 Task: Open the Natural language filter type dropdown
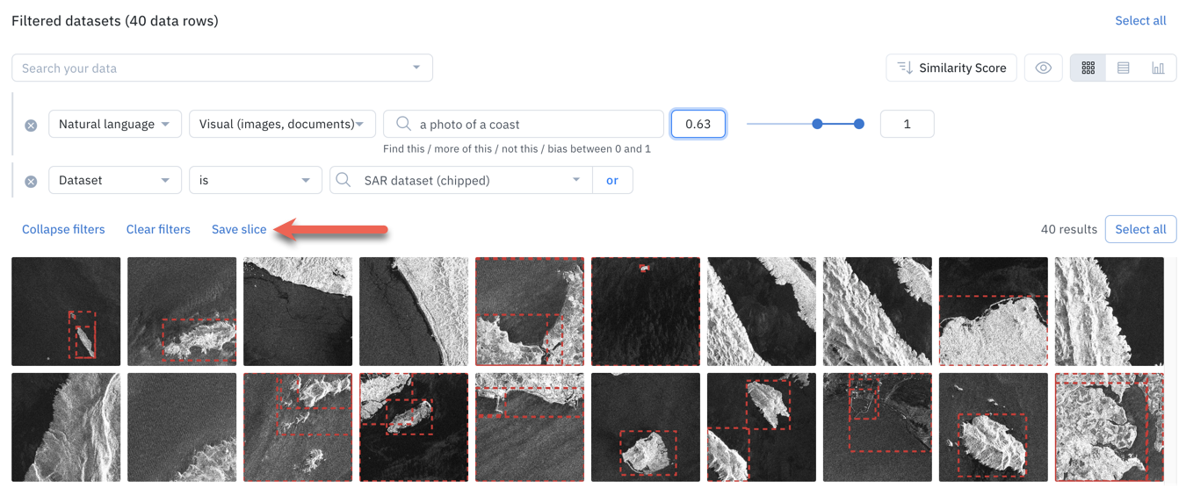click(x=115, y=124)
